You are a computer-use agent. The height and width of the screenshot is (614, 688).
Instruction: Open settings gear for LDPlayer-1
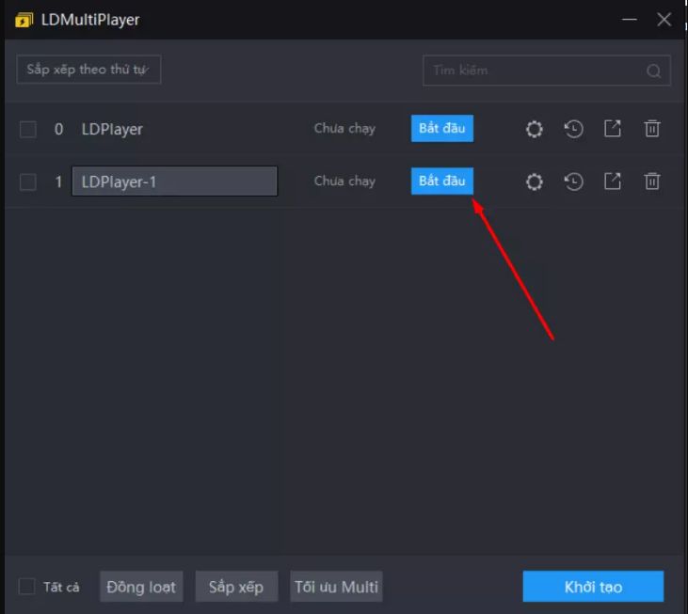[x=534, y=181]
